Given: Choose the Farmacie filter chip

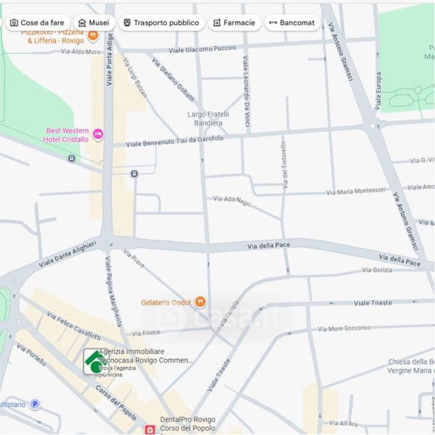Looking at the screenshot, I should 235,22.
